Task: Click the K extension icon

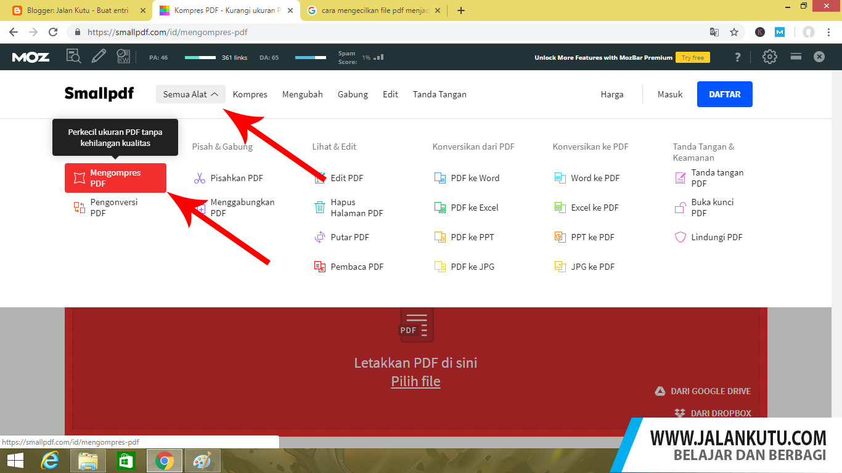Action: click(x=760, y=32)
